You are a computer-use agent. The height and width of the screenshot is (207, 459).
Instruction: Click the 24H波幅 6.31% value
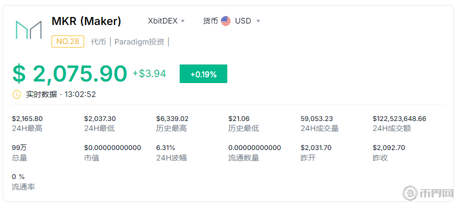166,147
